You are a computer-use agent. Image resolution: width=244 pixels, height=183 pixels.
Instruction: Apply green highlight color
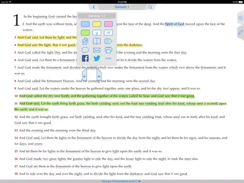[85, 33]
